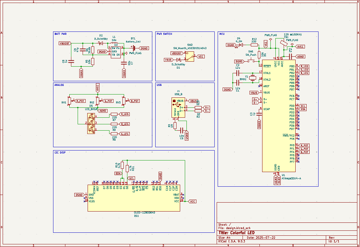Click the UGND label in USB block
Screen dimensions: 360x247
pyautogui.click(x=187, y=136)
